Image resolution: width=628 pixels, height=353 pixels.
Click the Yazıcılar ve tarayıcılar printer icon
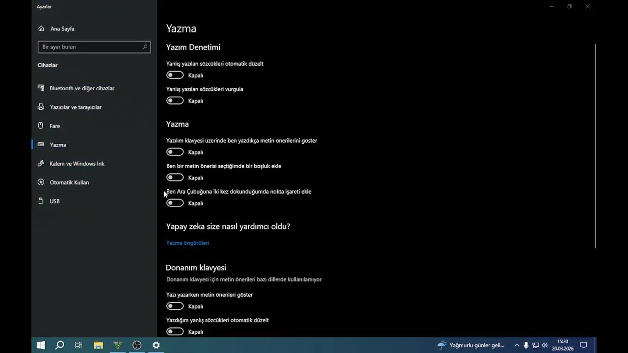pyautogui.click(x=41, y=107)
